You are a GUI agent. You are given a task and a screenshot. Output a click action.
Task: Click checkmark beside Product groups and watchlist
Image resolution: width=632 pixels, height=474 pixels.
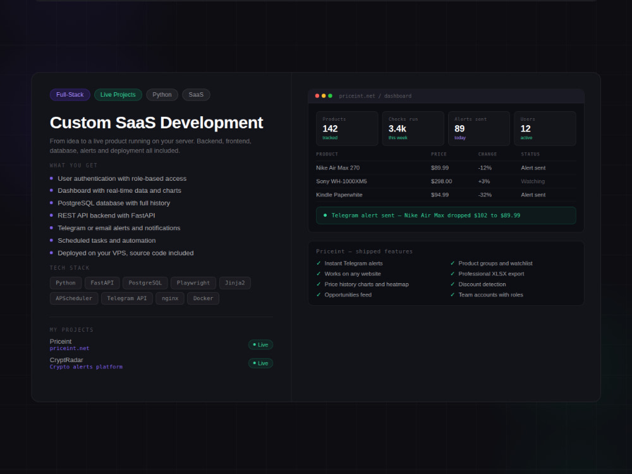tap(453, 263)
